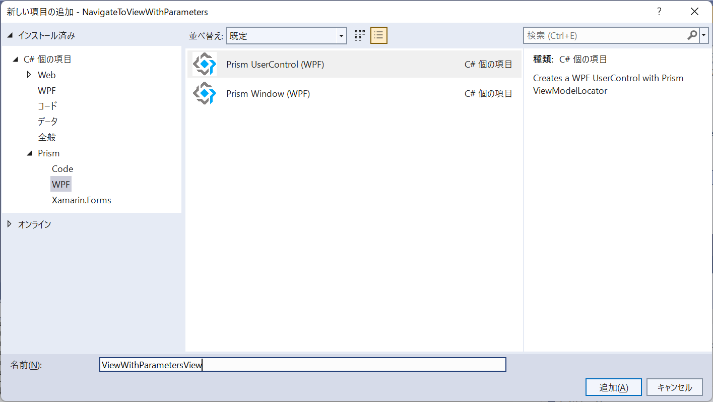This screenshot has height=402, width=713.
Task: Select the WPF item under Prism
Action: pos(61,185)
